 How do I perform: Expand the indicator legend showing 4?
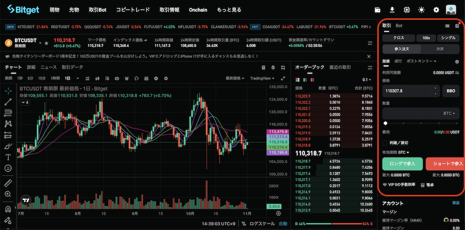(24, 103)
